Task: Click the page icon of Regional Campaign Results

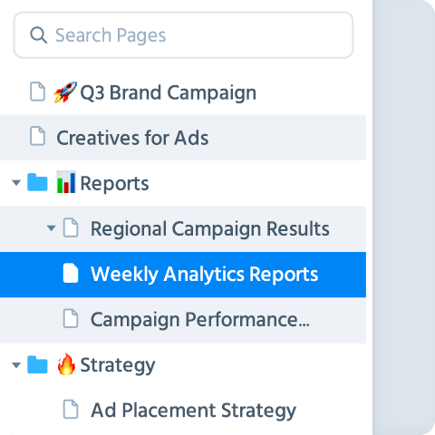Action: pyautogui.click(x=71, y=227)
